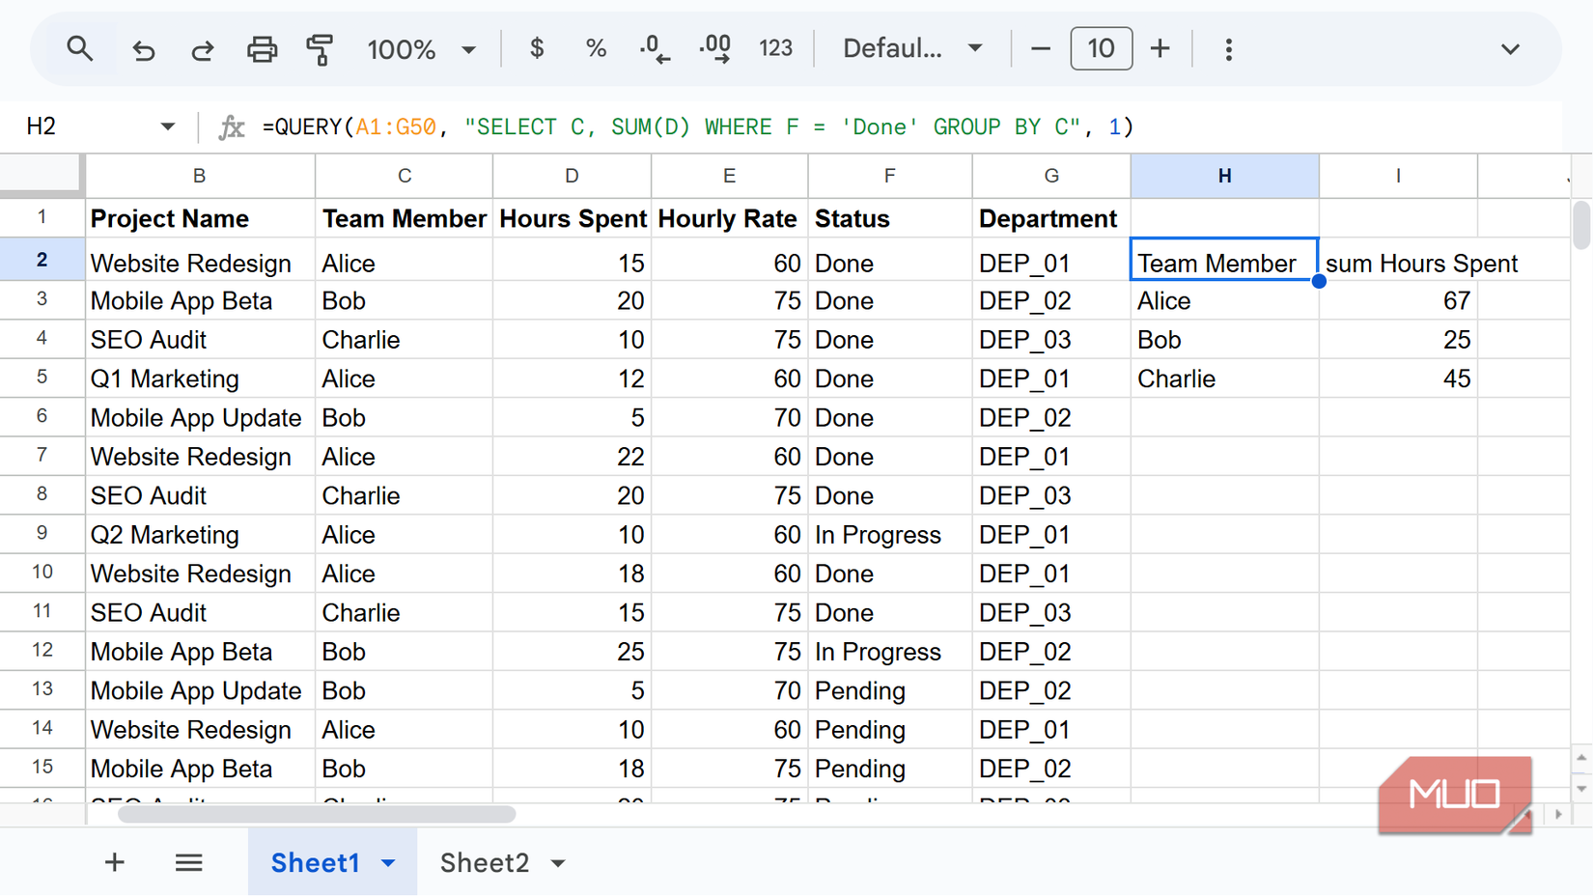
Task: Activate the paint format tool
Action: click(x=320, y=49)
